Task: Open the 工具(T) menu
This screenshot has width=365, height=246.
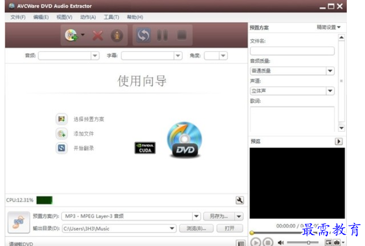Action: click(x=111, y=17)
